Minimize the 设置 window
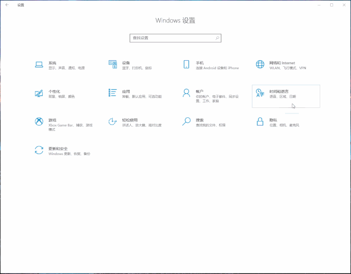351x274 pixels. coord(319,5)
